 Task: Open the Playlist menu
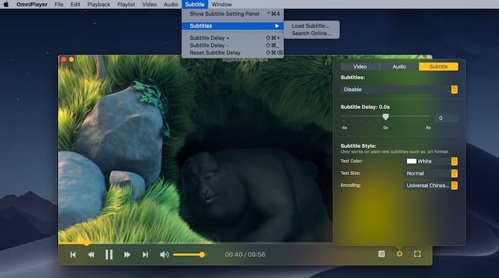pos(126,5)
